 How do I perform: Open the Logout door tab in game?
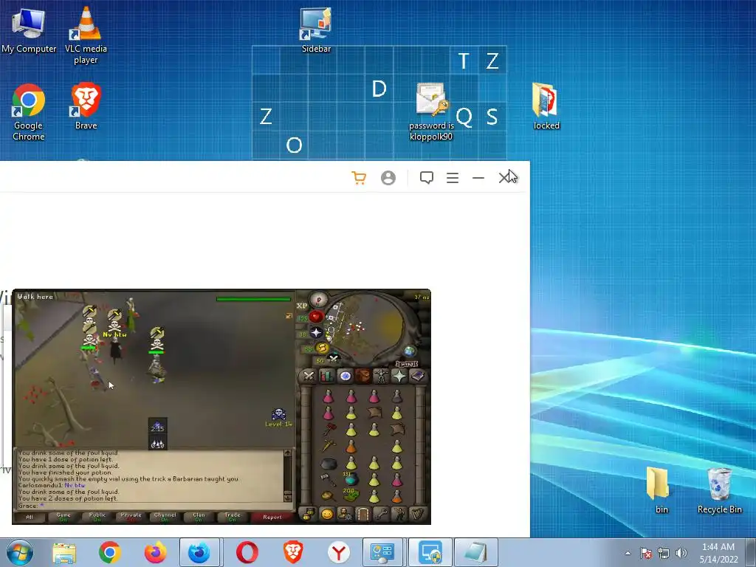click(362, 515)
